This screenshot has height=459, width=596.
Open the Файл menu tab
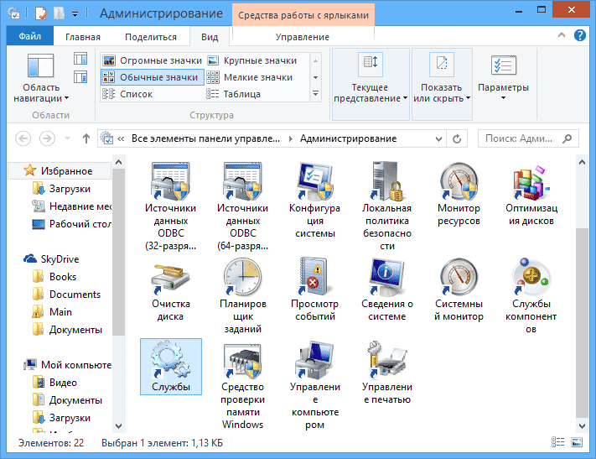[30, 36]
